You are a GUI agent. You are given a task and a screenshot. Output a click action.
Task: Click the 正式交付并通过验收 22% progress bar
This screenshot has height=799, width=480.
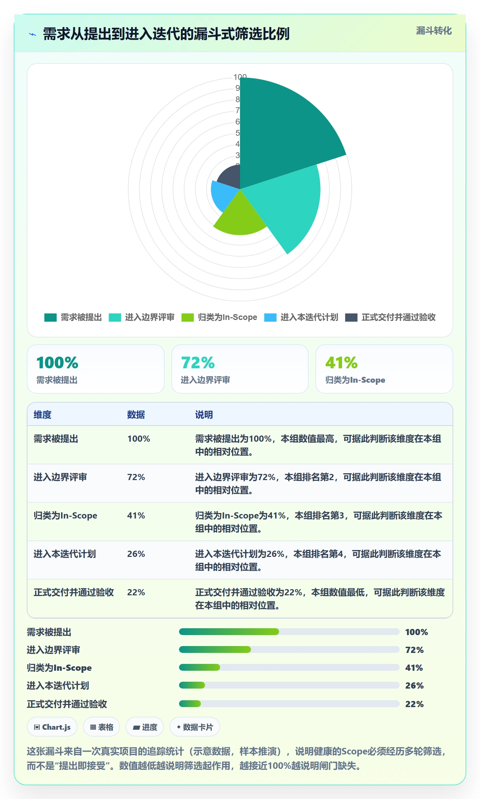(x=289, y=704)
